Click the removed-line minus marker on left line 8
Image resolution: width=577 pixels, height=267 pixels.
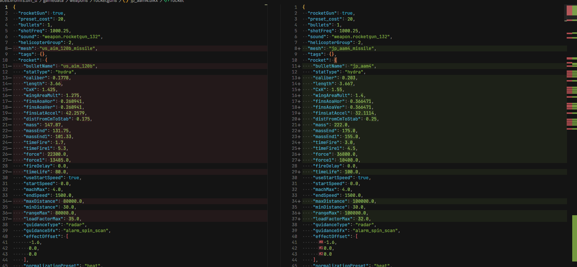[x=9, y=48]
